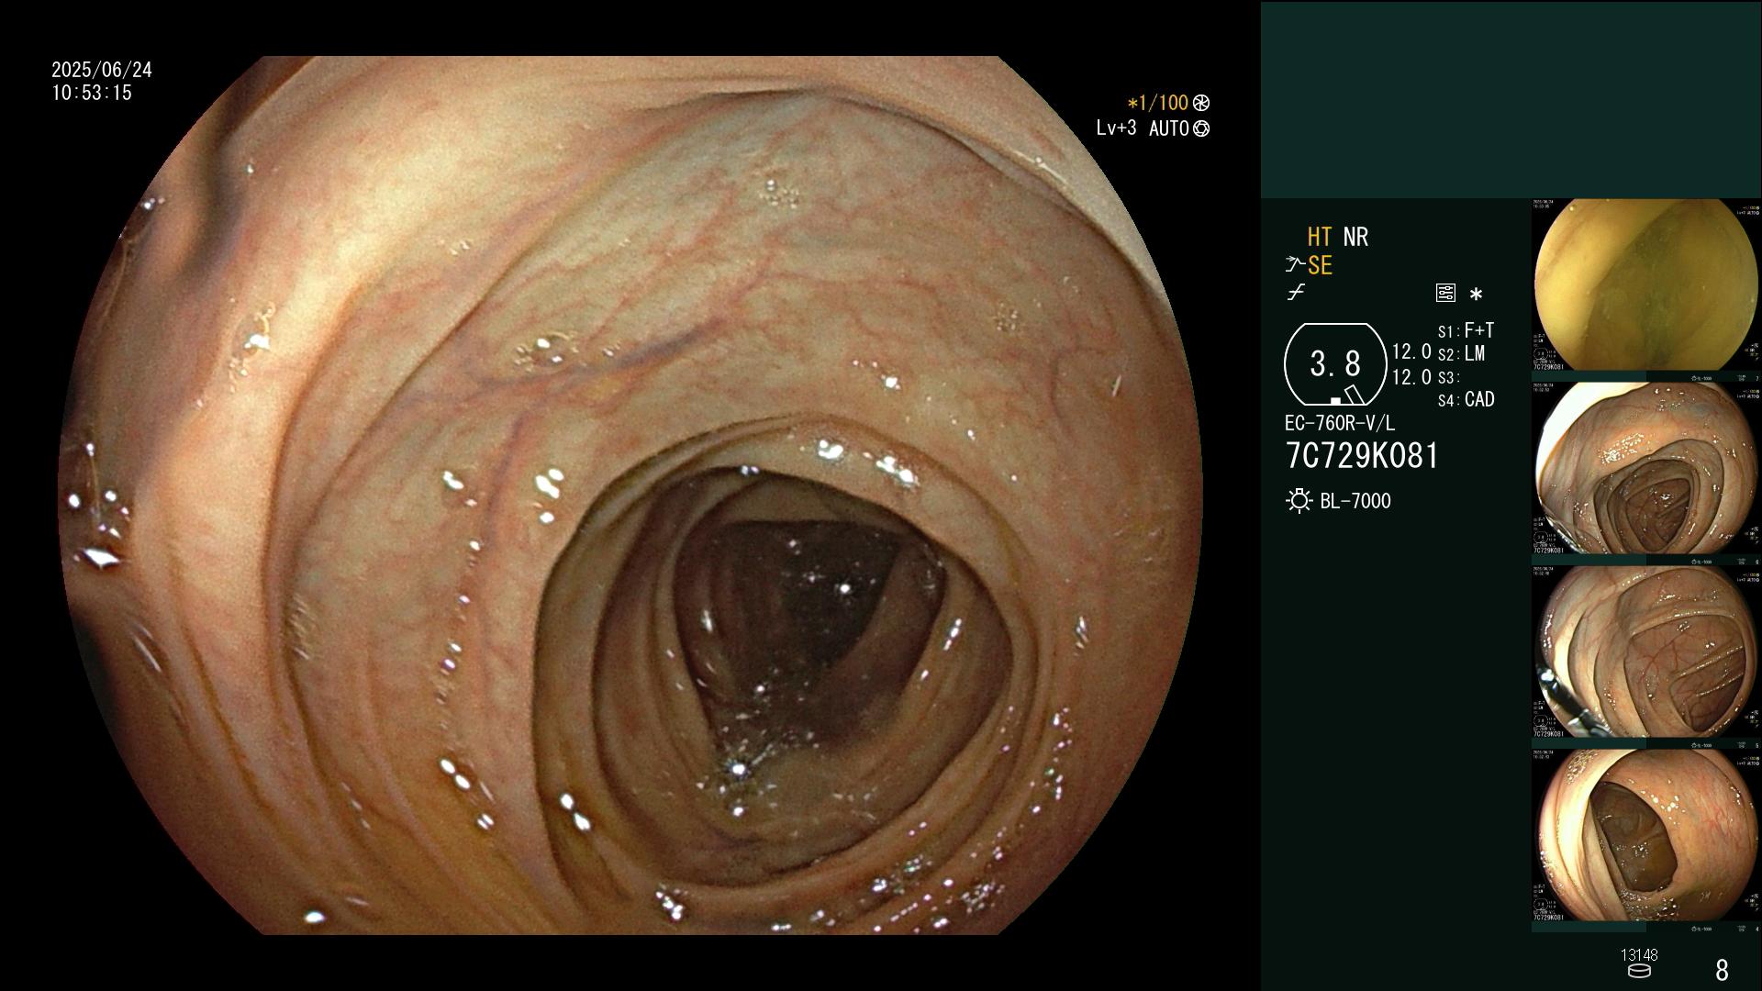Click the captured image count 8

(x=1722, y=970)
